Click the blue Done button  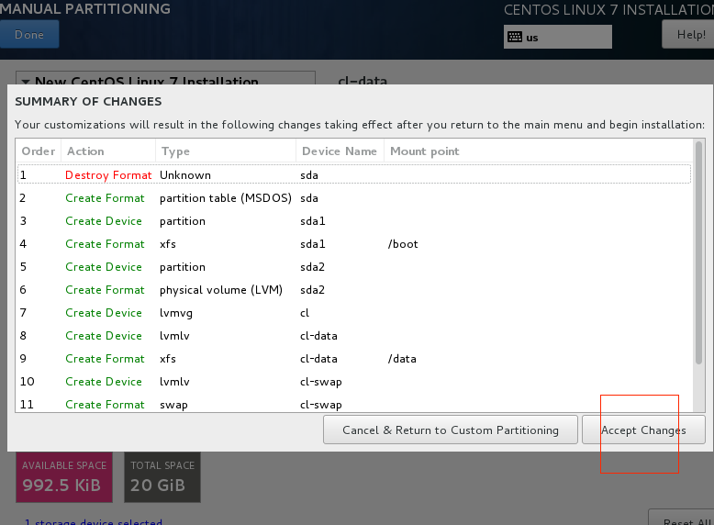click(29, 35)
